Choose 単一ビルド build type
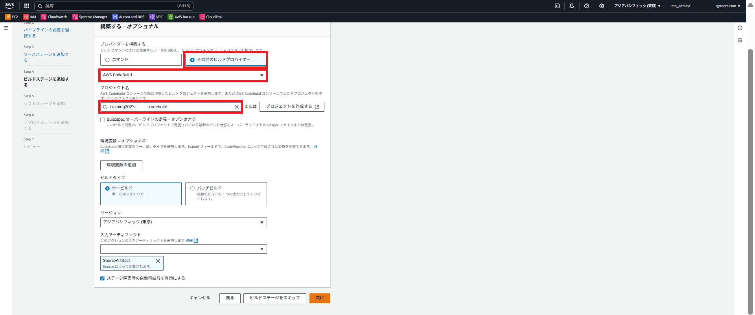Image resolution: width=755 pixels, height=315 pixels. tap(141, 193)
